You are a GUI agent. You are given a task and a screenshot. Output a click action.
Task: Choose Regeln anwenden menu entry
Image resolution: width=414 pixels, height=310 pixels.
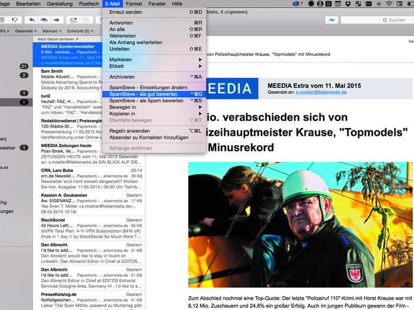point(154,131)
